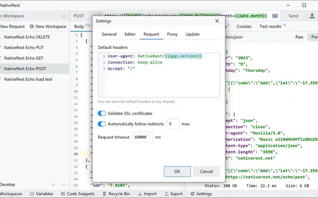Open the user profile icon
318x198 pixels.
tap(312, 16)
